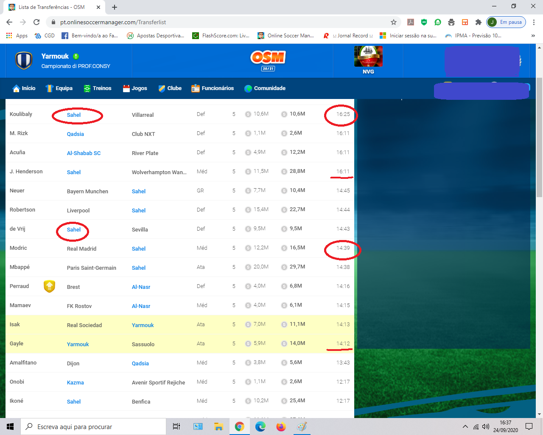Click Al-Shabab SC link in Acuña row
Screen dimensions: 543x435
84,153
